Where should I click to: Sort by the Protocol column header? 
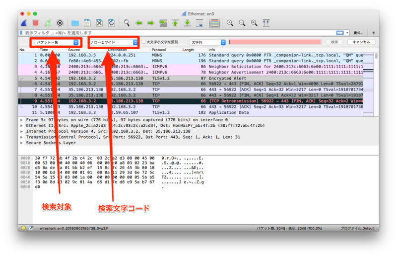click(x=159, y=50)
